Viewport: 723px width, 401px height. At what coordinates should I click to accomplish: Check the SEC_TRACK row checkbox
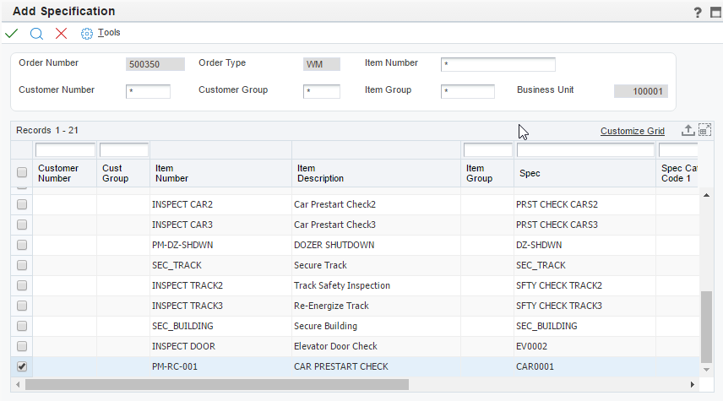pyautogui.click(x=22, y=265)
